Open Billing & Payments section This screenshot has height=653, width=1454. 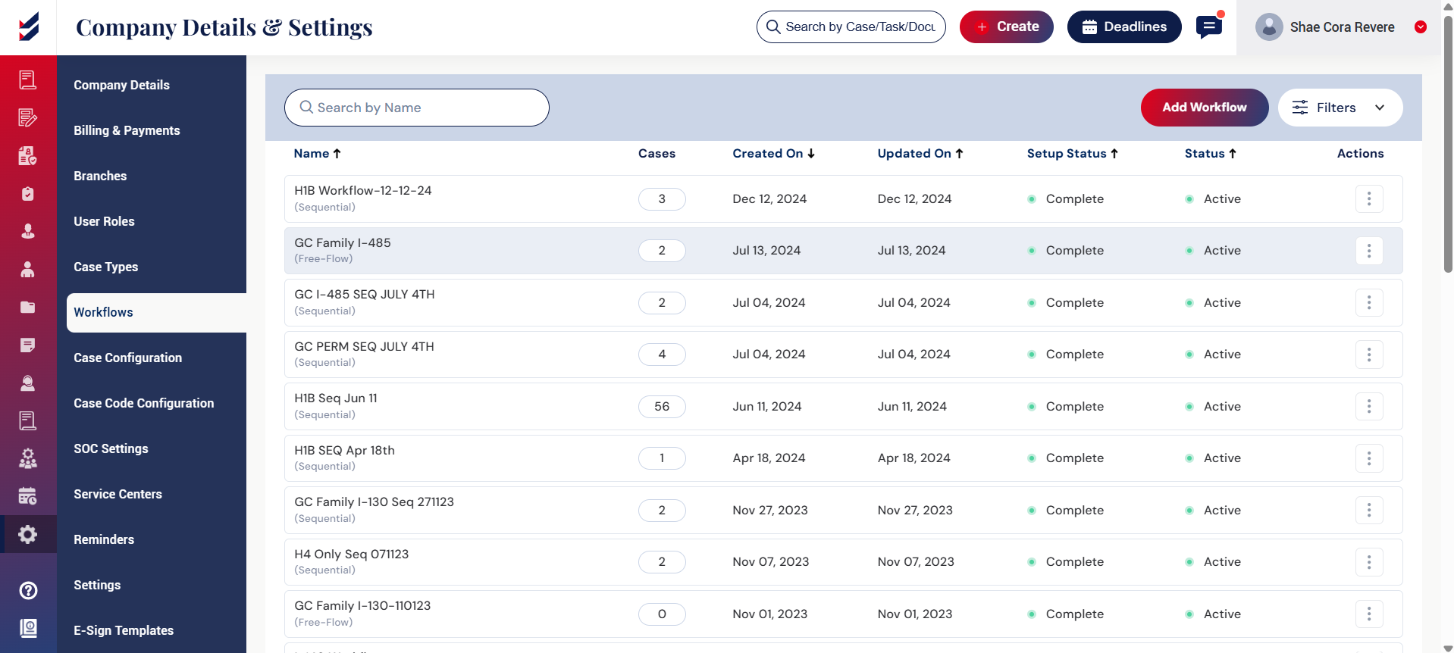127,130
